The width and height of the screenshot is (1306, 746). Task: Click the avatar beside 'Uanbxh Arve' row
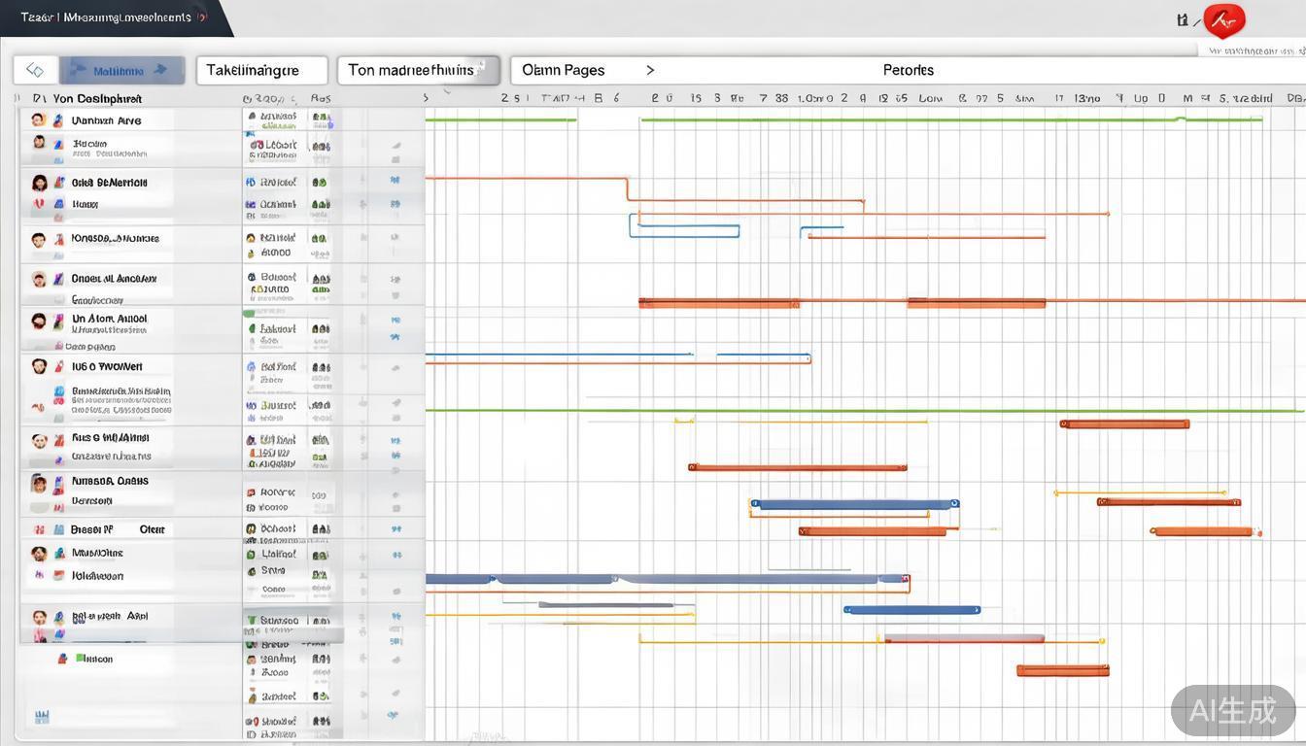[38, 120]
